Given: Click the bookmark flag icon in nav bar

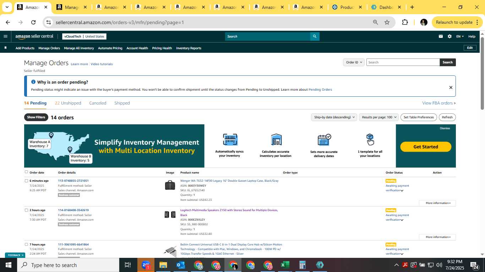Looking at the screenshot, I should coord(5,48).
